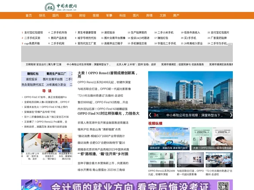Click hot search link 男生考健康管理

(87, 32)
